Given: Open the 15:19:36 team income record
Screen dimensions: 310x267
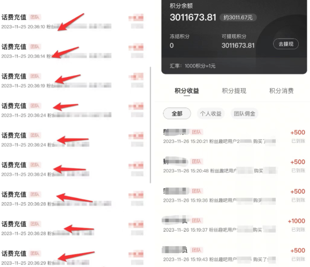Looking at the screenshot, I should click(x=233, y=195).
